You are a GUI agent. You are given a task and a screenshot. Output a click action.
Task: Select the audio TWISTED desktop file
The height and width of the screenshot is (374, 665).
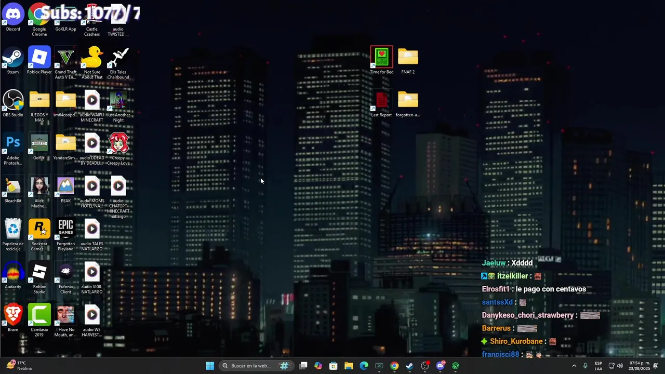point(118,20)
